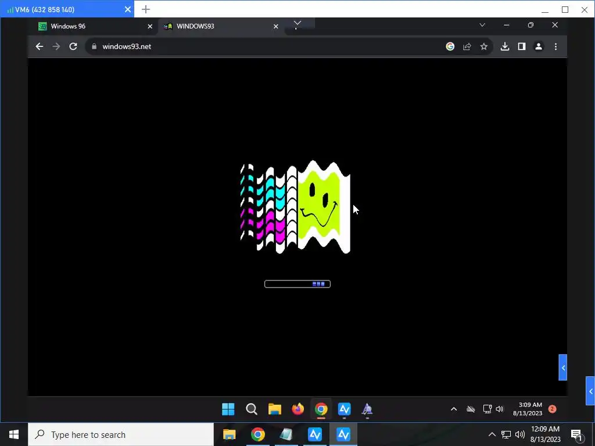
Task: Open purple triangle app in VM taskbar
Action: click(x=367, y=409)
